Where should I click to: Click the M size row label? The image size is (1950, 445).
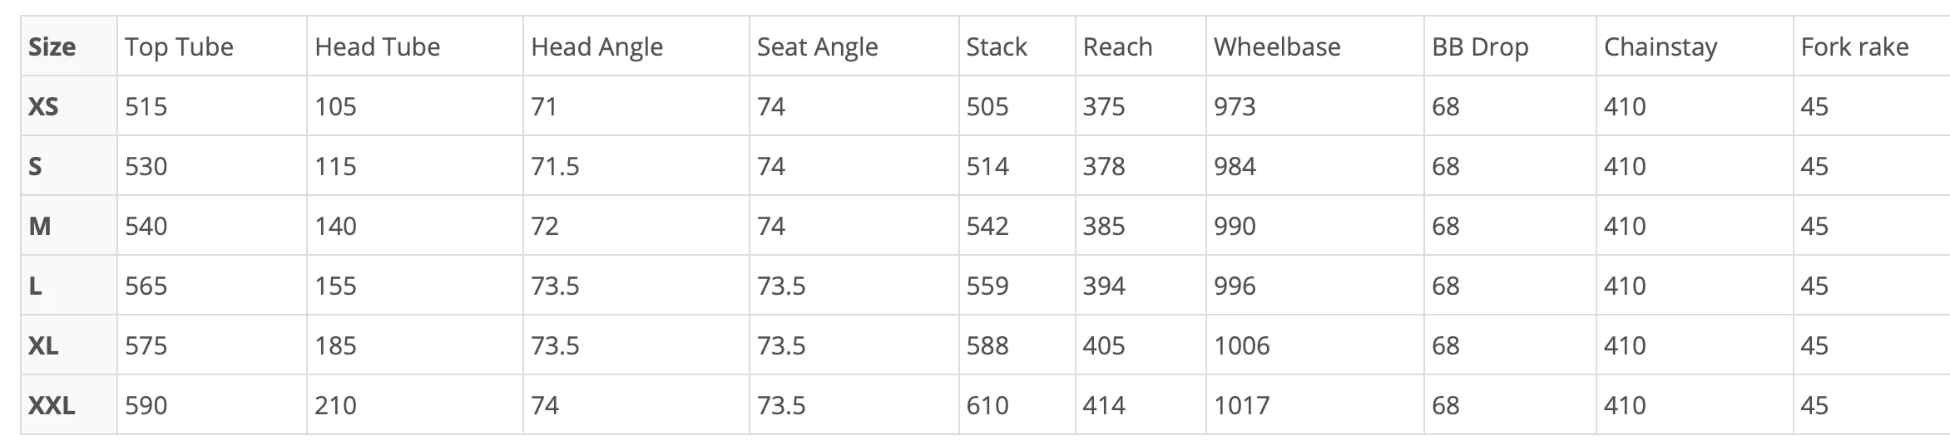pos(40,227)
